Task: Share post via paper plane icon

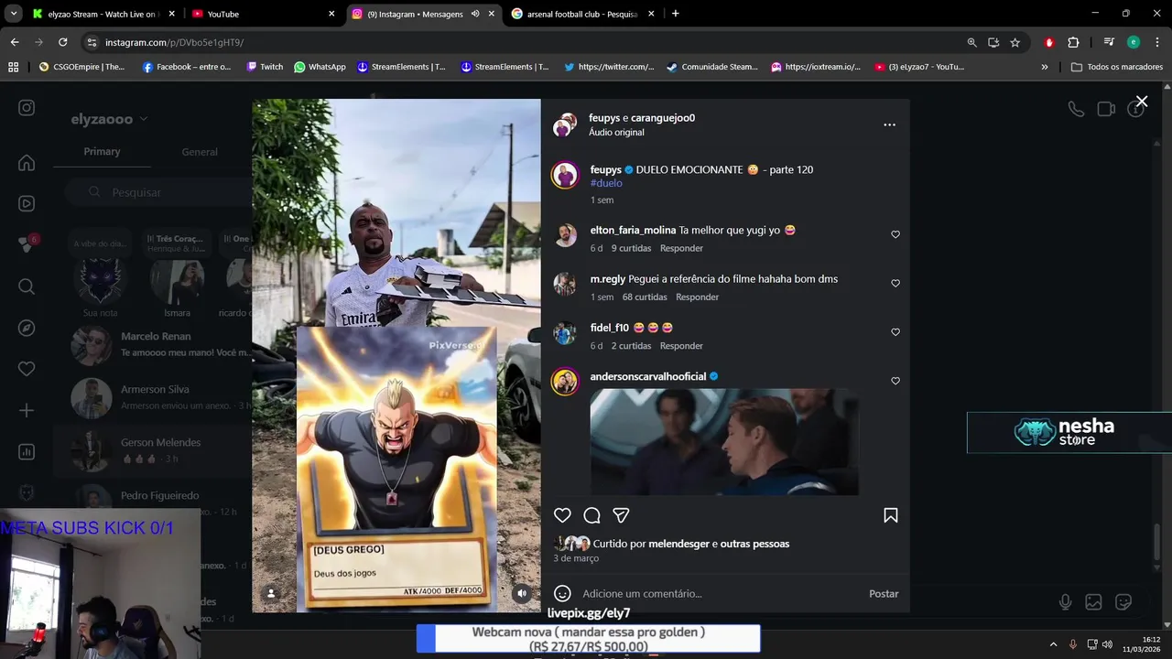Action: pyautogui.click(x=621, y=515)
